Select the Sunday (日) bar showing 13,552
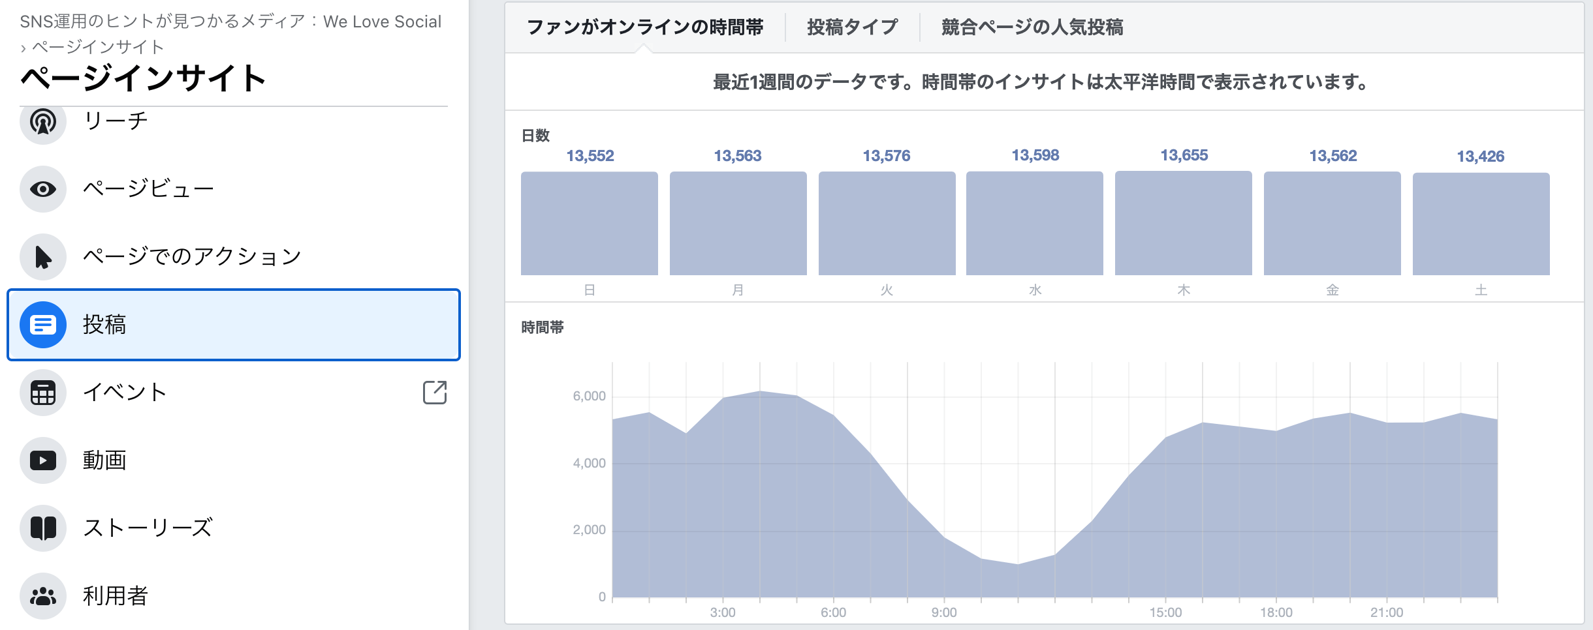1593x630 pixels. [x=590, y=223]
